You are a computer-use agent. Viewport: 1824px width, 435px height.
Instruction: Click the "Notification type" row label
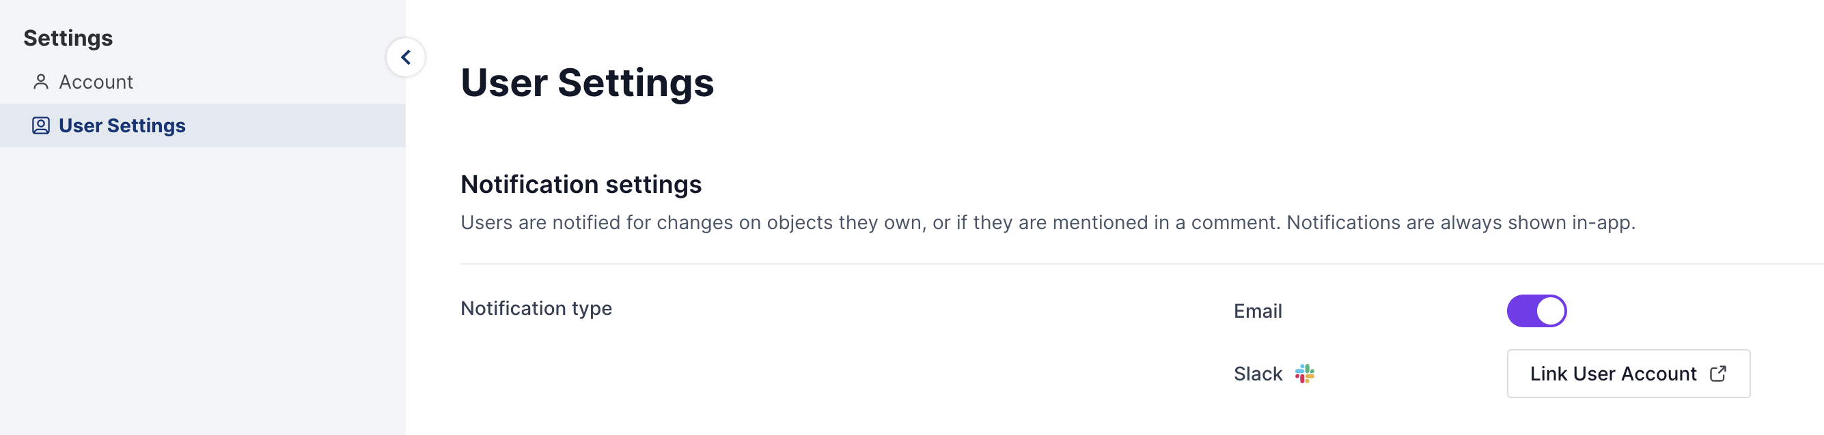(536, 309)
